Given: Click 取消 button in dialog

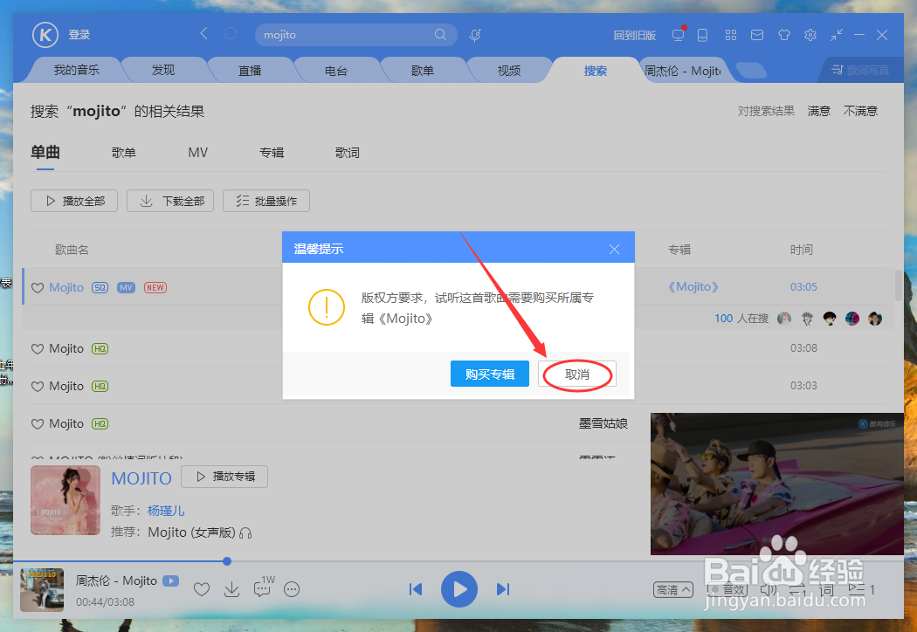Looking at the screenshot, I should tap(577, 374).
